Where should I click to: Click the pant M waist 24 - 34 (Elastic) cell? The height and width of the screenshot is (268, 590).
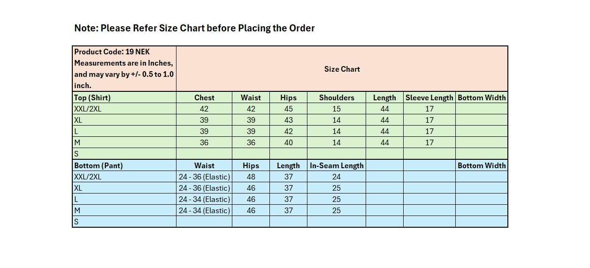204,210
